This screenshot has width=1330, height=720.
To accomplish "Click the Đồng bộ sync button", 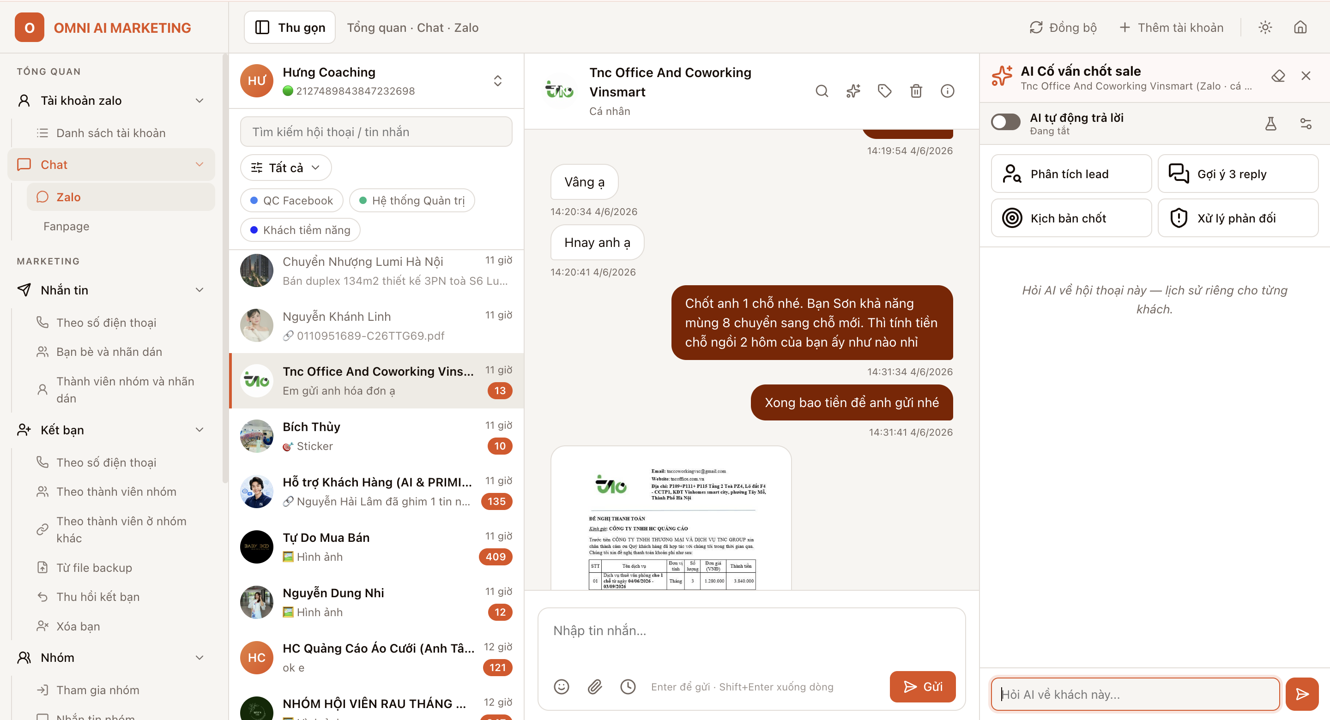I will pyautogui.click(x=1063, y=27).
